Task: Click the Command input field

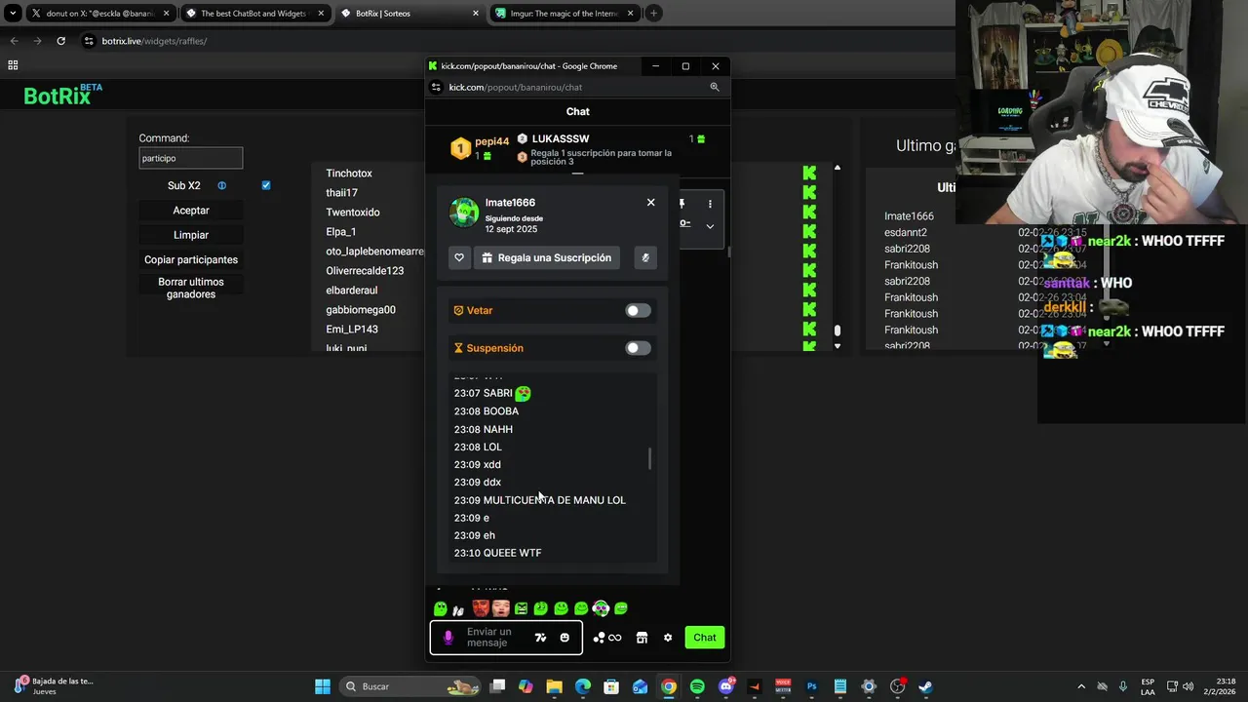Action: (x=190, y=158)
